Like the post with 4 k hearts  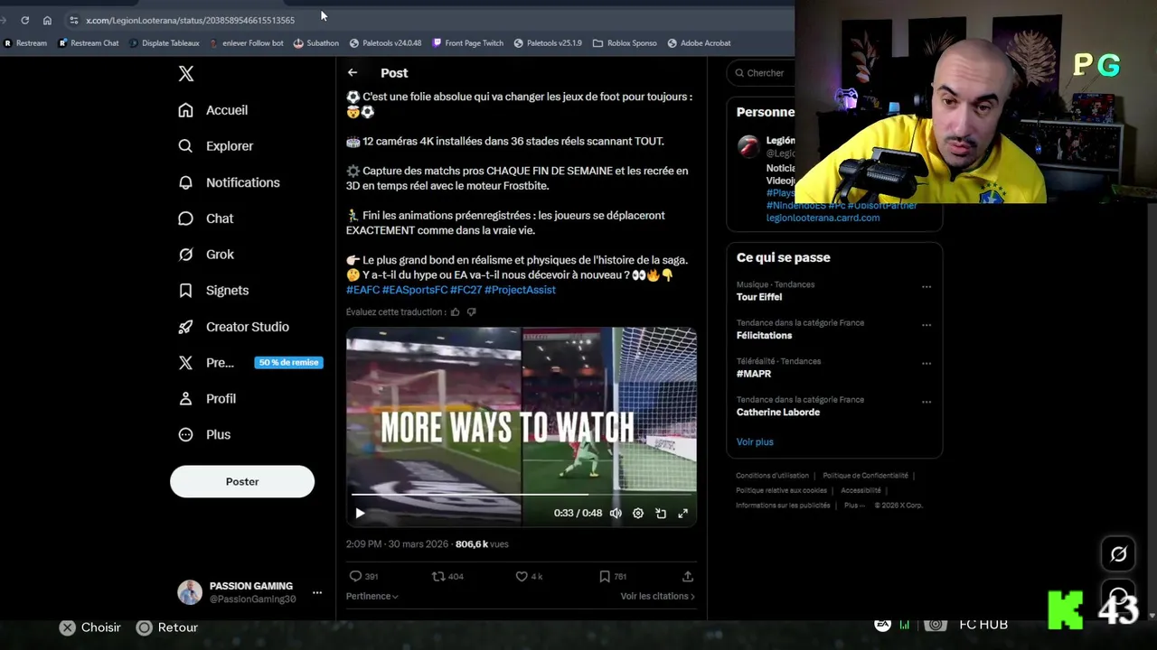[x=529, y=576]
